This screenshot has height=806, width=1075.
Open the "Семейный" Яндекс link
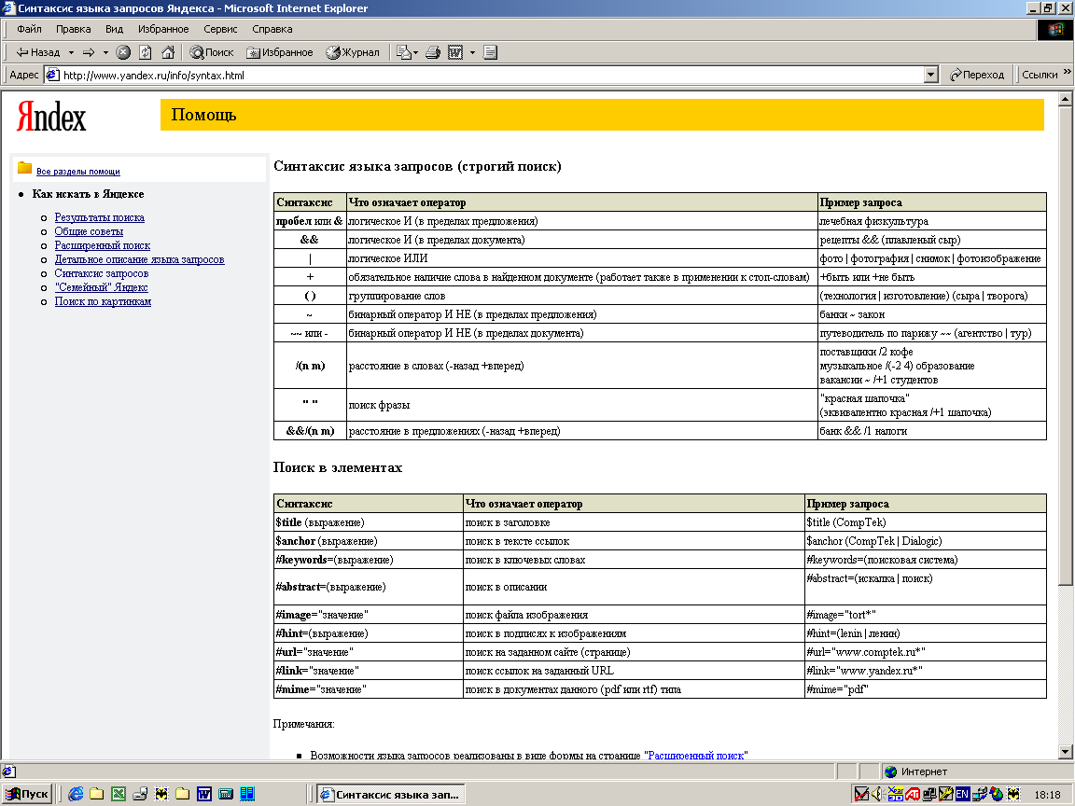click(102, 287)
